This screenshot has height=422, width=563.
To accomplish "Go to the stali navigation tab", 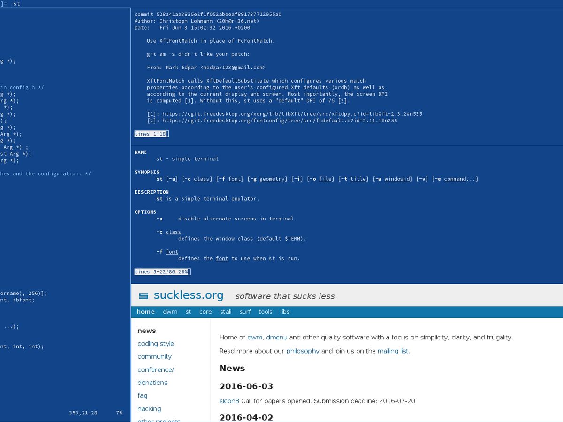I will coord(226,312).
